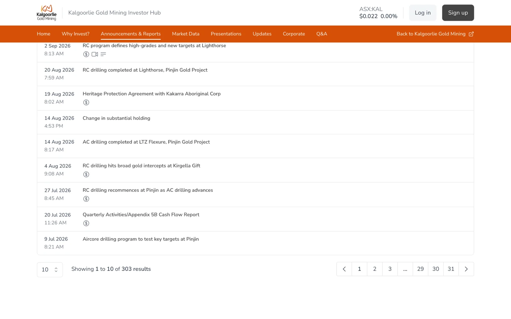This screenshot has width=511, height=319.
Task: Follow Back to Kalgoorlie Gold Mining link
Action: (x=435, y=34)
